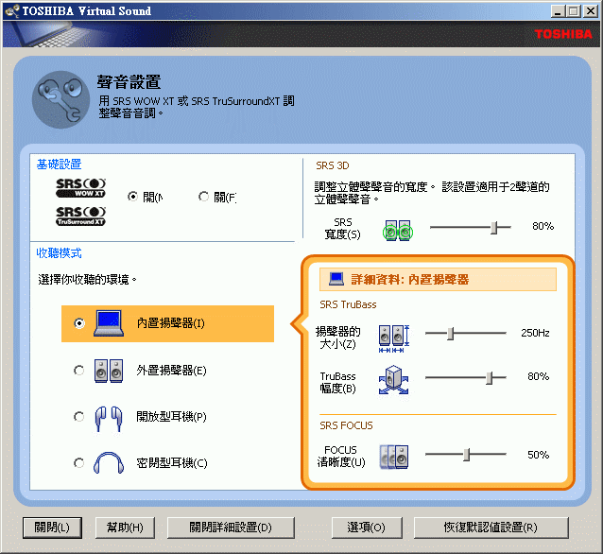The height and width of the screenshot is (554, 603).
Task: Open 選項(O) options button
Action: [x=367, y=528]
